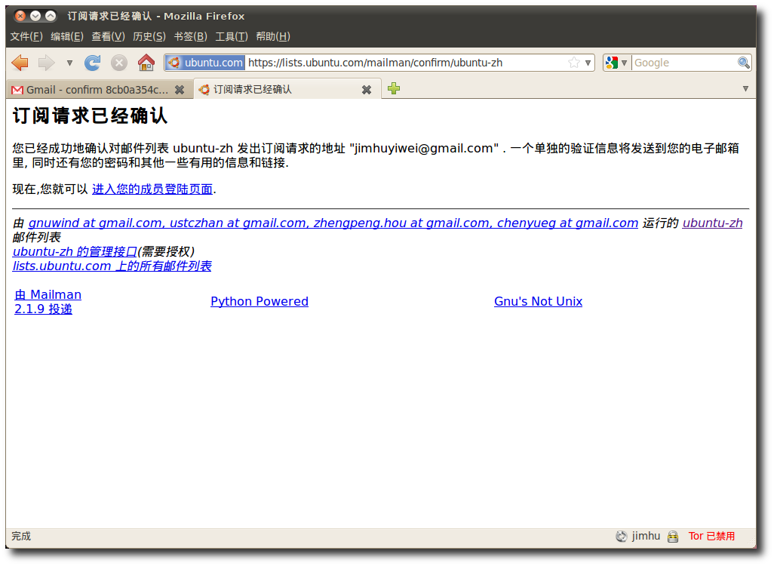Viewport: 774px width, 566px height.
Task: Click the Gnu's Not Unix link
Action: (x=538, y=301)
